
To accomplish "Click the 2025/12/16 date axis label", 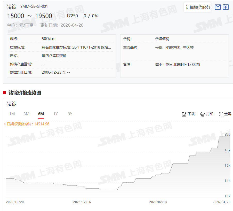I will click(82, 202).
